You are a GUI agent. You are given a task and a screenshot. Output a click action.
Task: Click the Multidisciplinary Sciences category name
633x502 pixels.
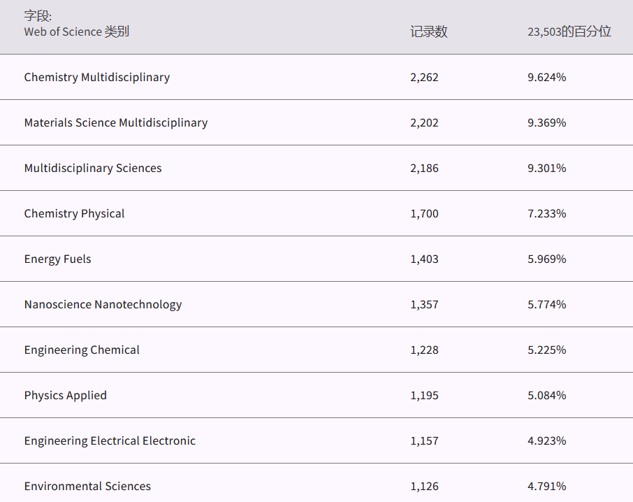[92, 168]
